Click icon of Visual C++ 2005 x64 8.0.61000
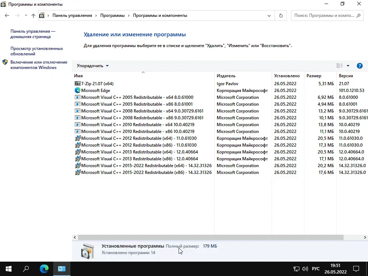The image size is (368, 276). pos(78,97)
